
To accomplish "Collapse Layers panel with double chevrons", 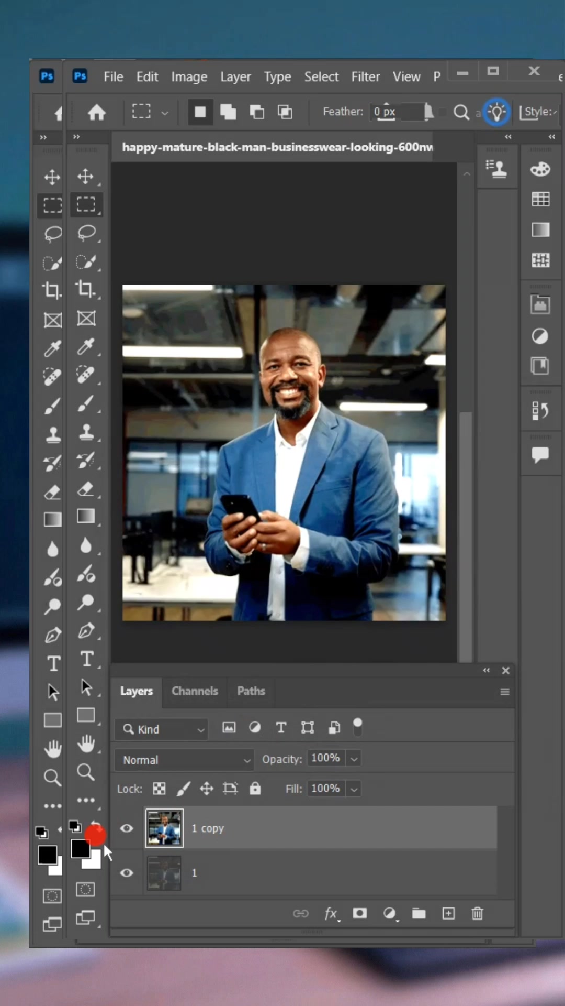I will pos(487,670).
